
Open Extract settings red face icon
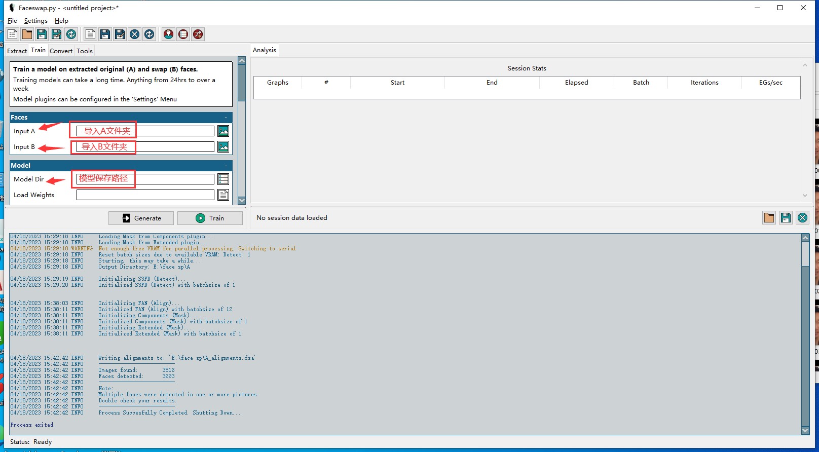pos(168,34)
